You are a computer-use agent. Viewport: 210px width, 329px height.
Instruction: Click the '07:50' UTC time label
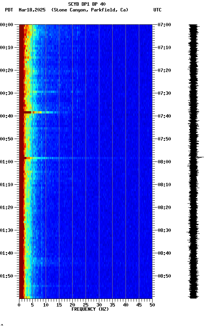(164, 139)
